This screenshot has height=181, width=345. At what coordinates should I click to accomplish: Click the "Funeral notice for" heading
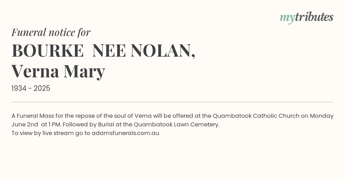[51, 32]
